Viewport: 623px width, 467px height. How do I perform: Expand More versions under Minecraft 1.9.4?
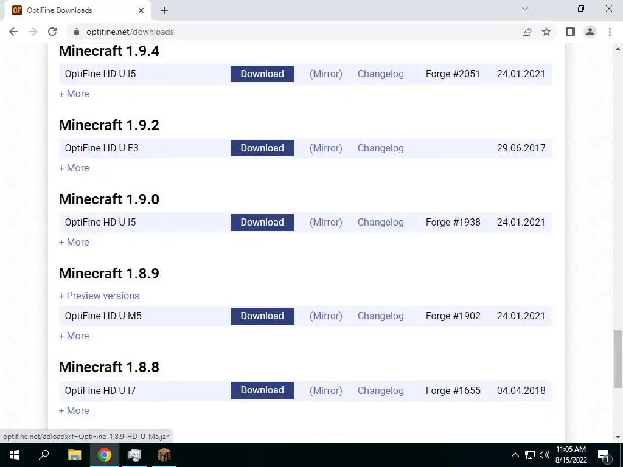pyautogui.click(x=74, y=94)
